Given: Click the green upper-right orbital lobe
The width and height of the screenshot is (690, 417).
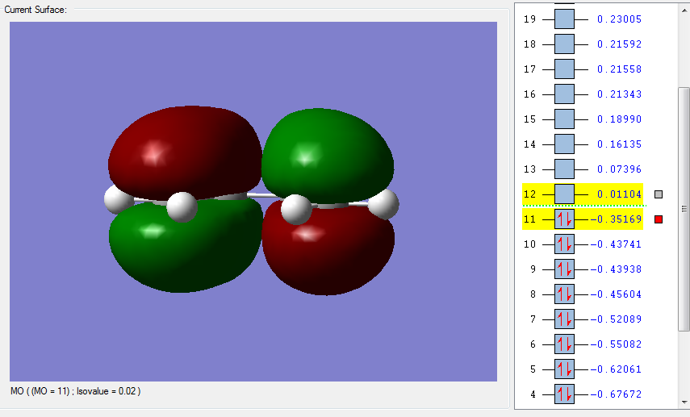Looking at the screenshot, I should 328,154.
